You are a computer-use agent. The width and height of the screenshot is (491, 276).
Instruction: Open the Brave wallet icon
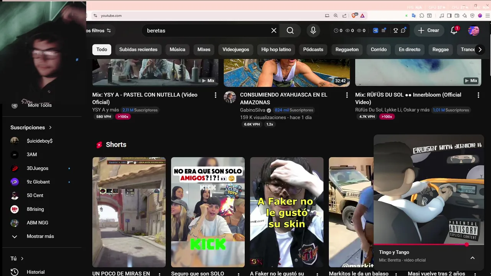[457, 16]
